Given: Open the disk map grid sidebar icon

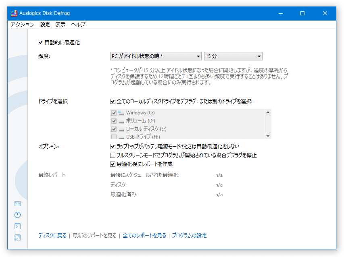Looking at the screenshot, I should point(18,204).
